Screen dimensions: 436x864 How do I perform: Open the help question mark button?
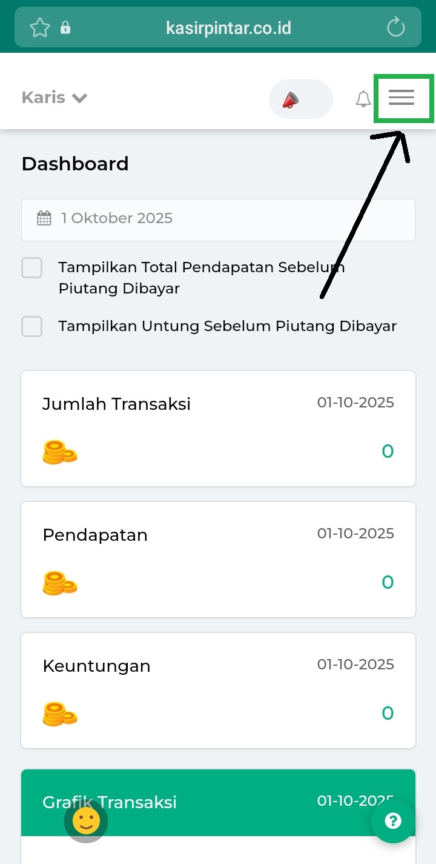393,821
